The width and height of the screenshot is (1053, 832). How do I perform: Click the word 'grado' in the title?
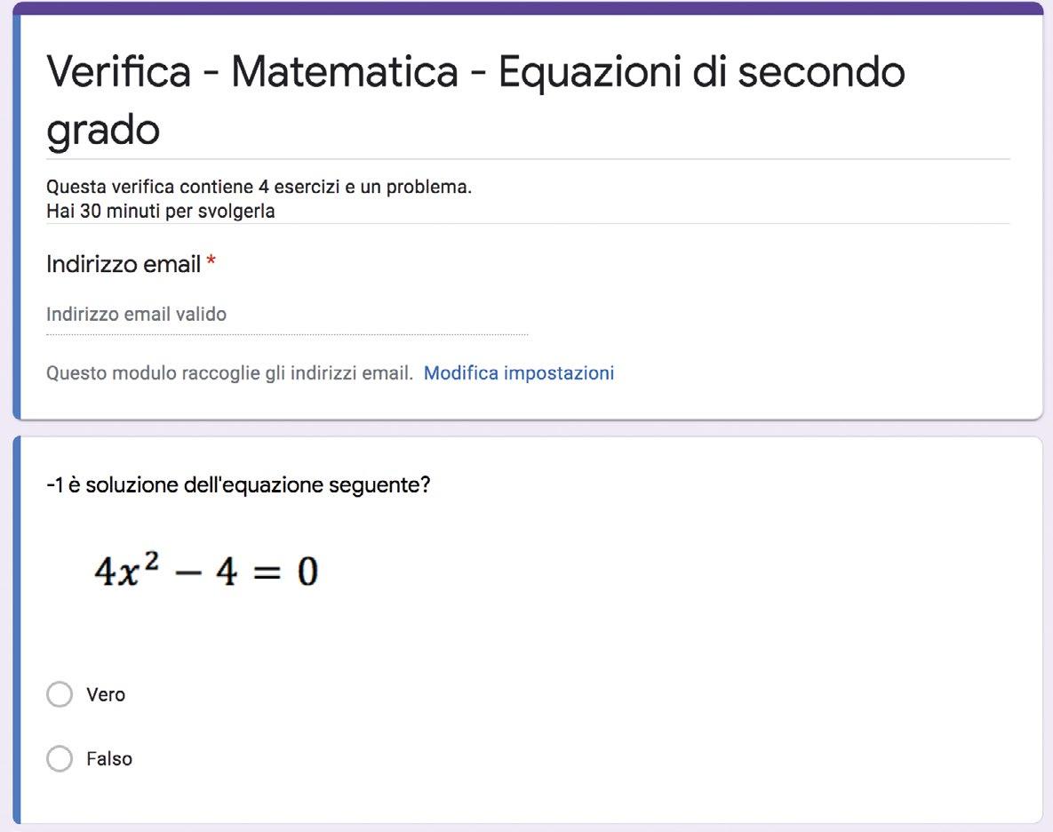[x=103, y=130]
